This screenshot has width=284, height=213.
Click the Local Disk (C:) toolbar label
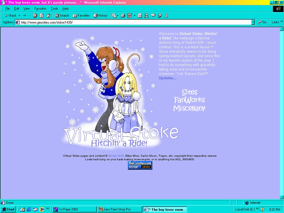245,210
